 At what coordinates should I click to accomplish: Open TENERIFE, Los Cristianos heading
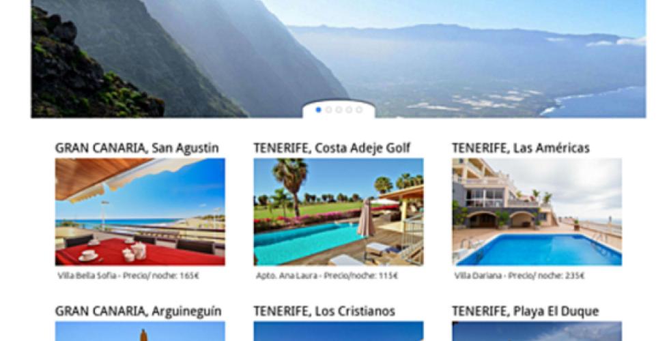click(x=324, y=311)
